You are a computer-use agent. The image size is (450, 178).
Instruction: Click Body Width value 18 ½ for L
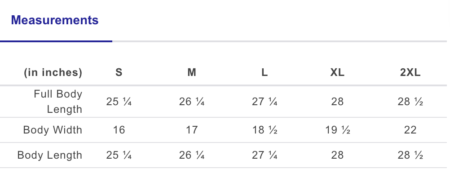click(265, 130)
